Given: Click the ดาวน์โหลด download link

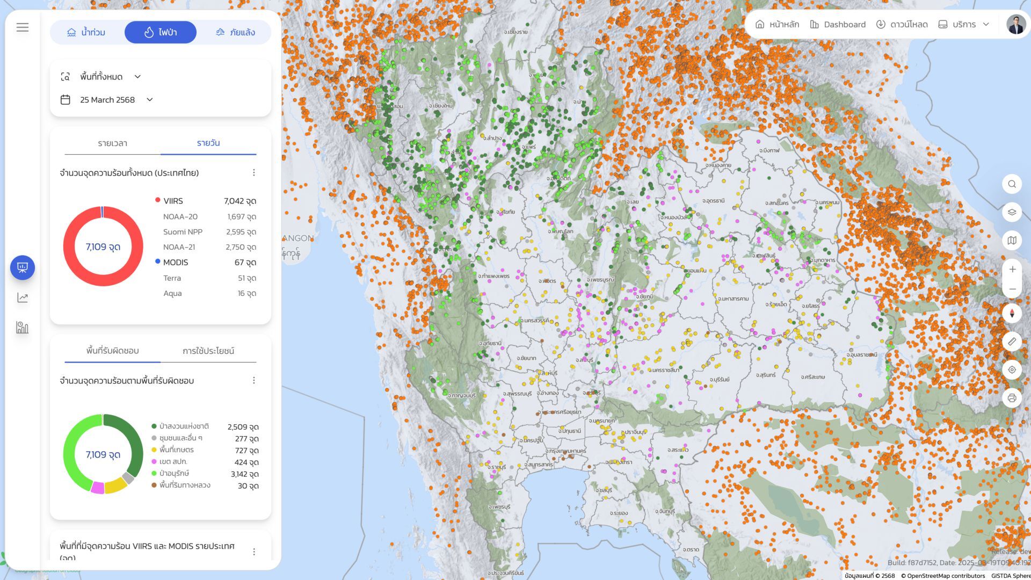Looking at the screenshot, I should pyautogui.click(x=902, y=24).
